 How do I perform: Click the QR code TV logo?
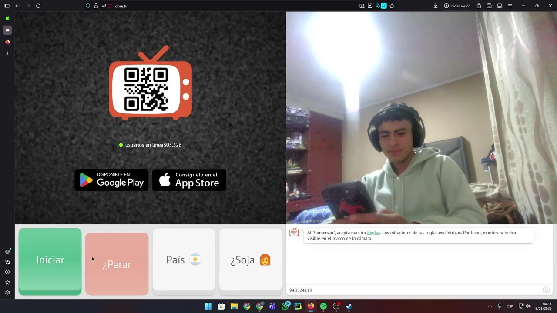[x=150, y=83]
